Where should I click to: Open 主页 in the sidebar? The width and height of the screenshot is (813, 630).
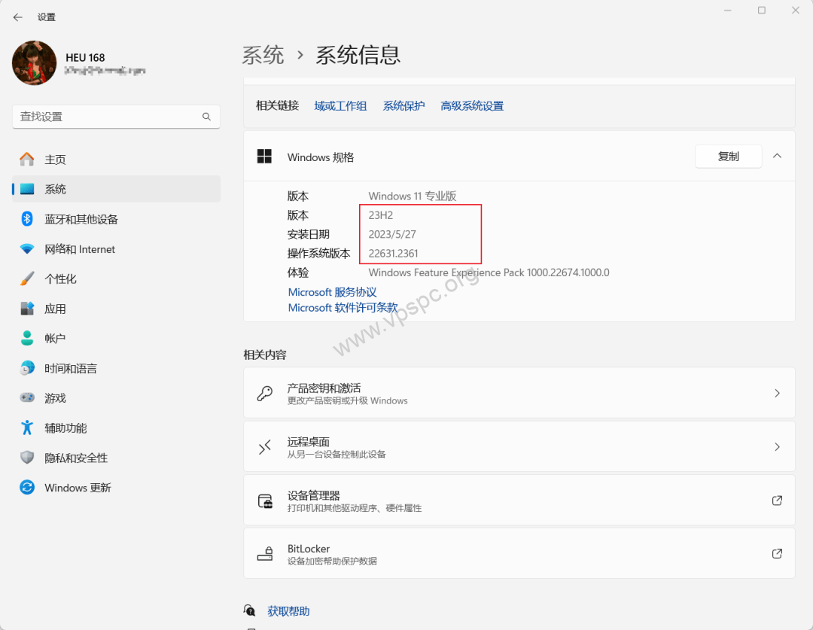(116, 159)
